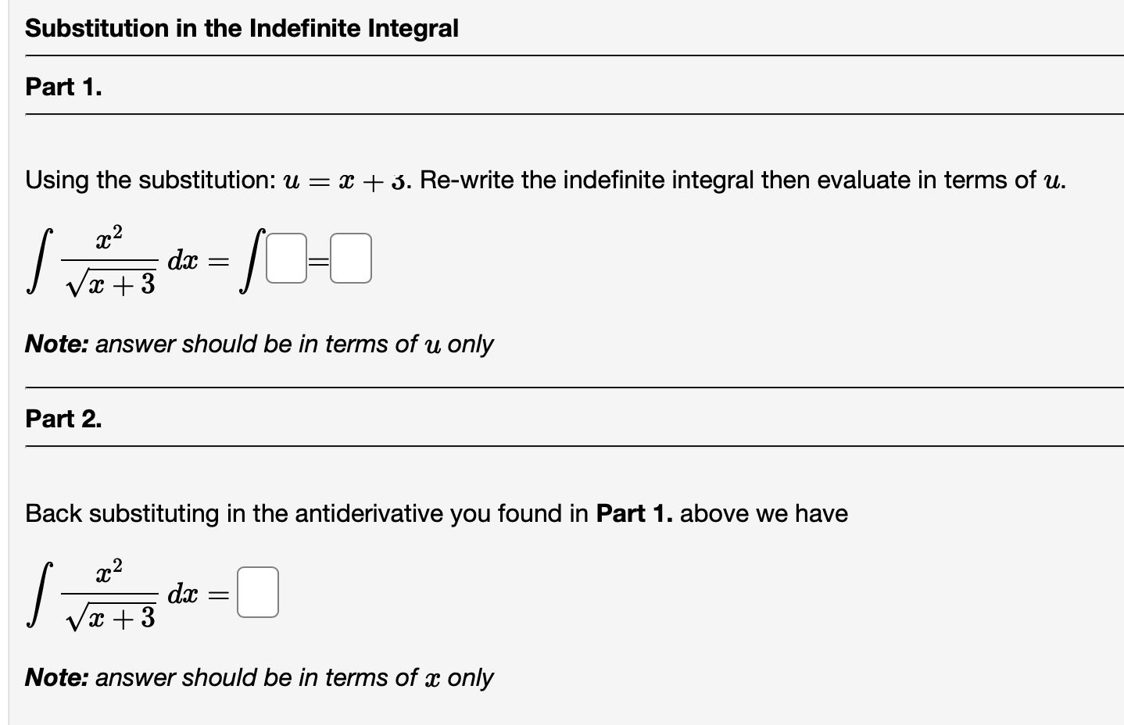Click the Note text in Part 1
The height and width of the screenshot is (725, 1124).
point(259,344)
